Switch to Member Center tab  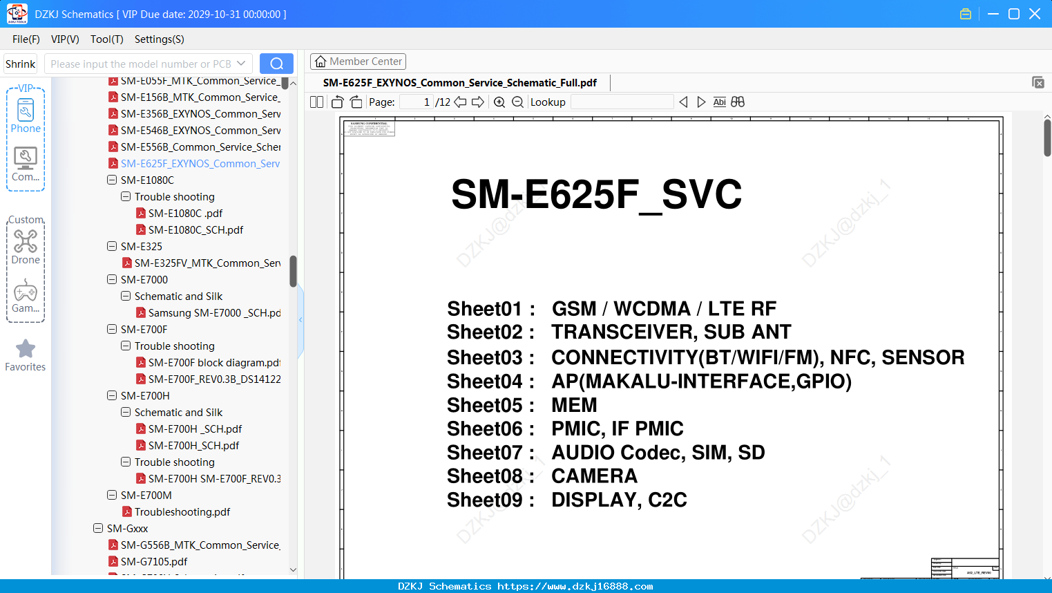tap(358, 62)
